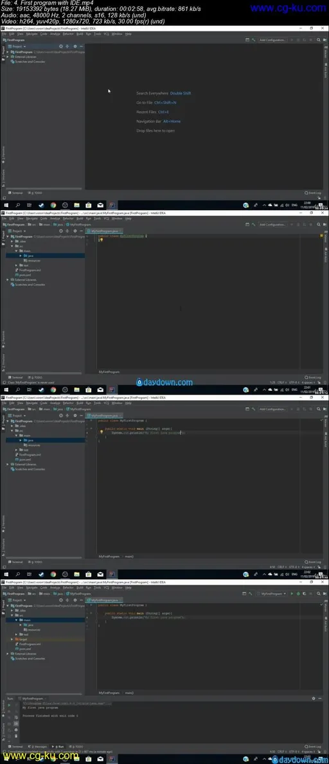
Task: Select Scratches and Consoles in first frame
Action: [30, 62]
